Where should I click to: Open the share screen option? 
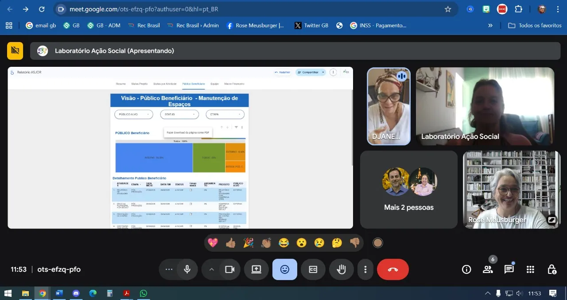coord(256,269)
